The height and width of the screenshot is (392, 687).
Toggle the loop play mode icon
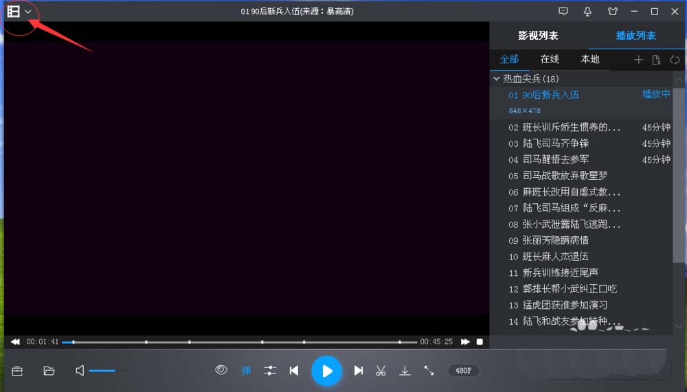pos(675,60)
